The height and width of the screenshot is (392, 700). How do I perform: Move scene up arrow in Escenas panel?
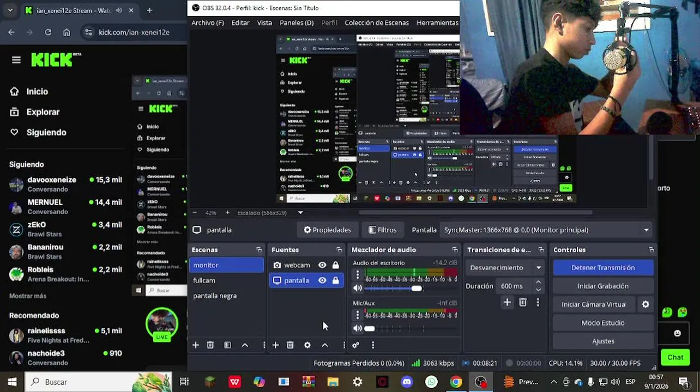click(245, 345)
